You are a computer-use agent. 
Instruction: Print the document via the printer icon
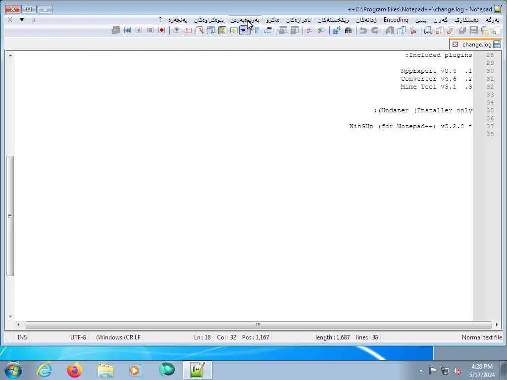(x=428, y=31)
